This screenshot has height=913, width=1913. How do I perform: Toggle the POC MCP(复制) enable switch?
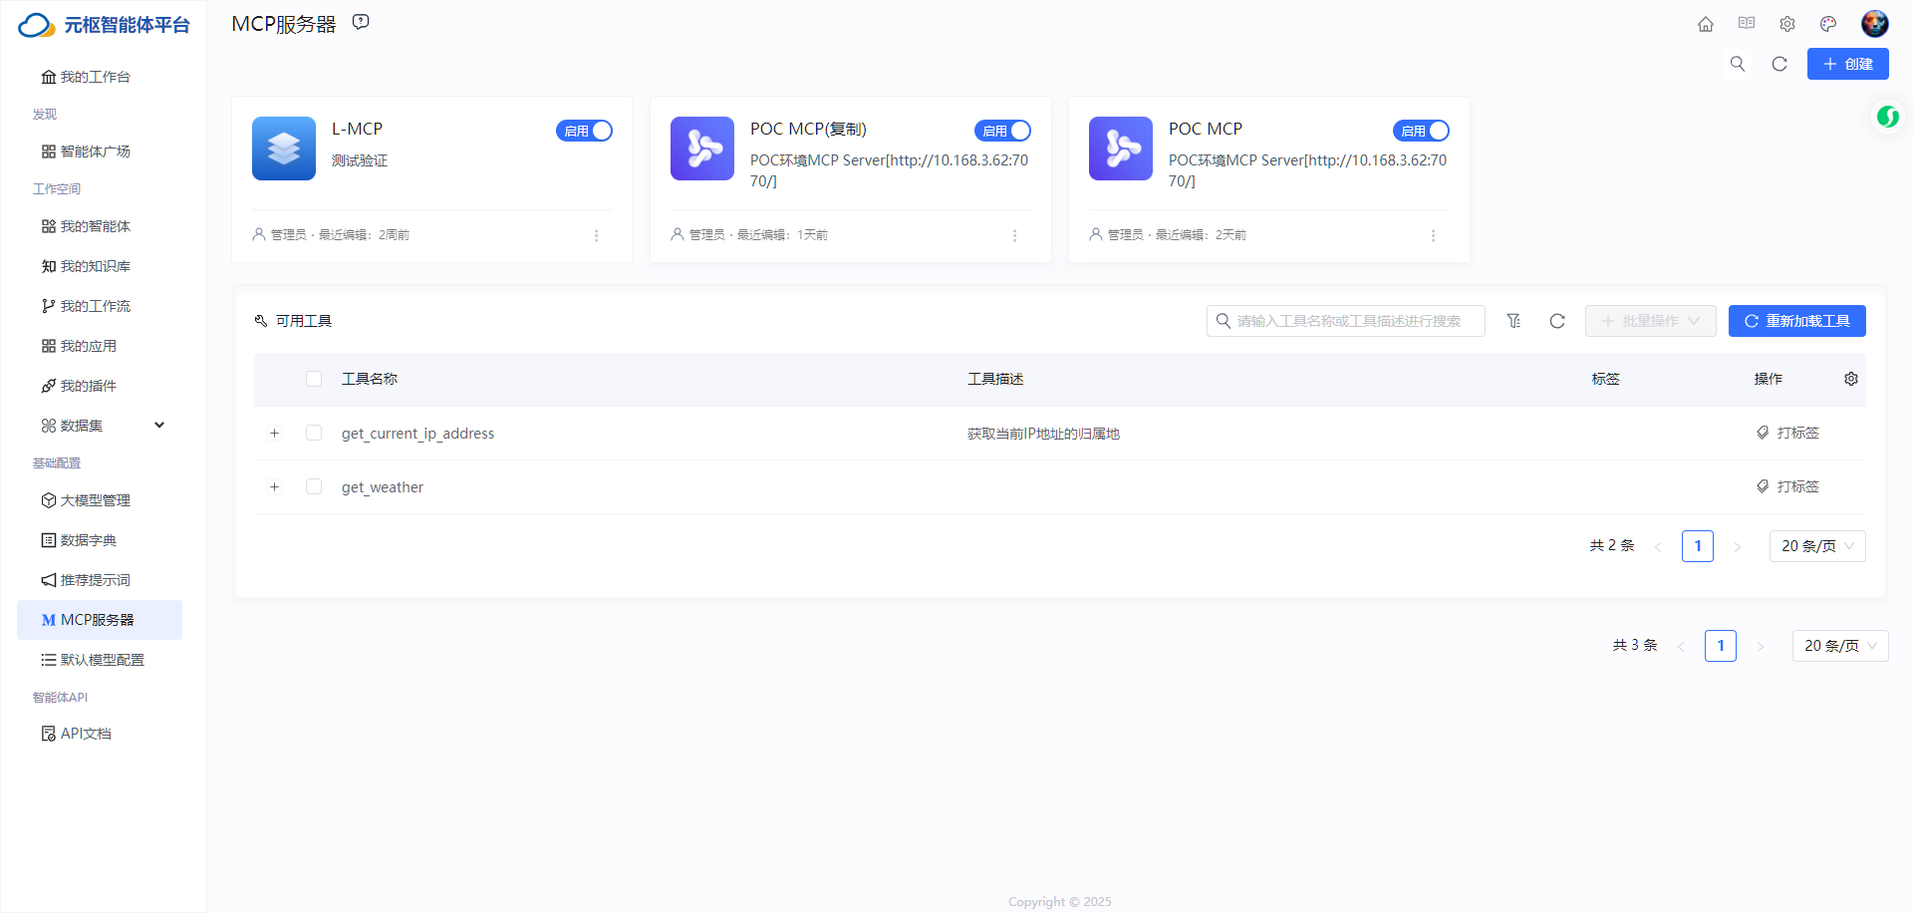(1002, 131)
